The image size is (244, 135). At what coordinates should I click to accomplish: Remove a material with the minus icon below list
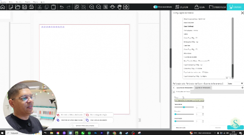point(230,78)
